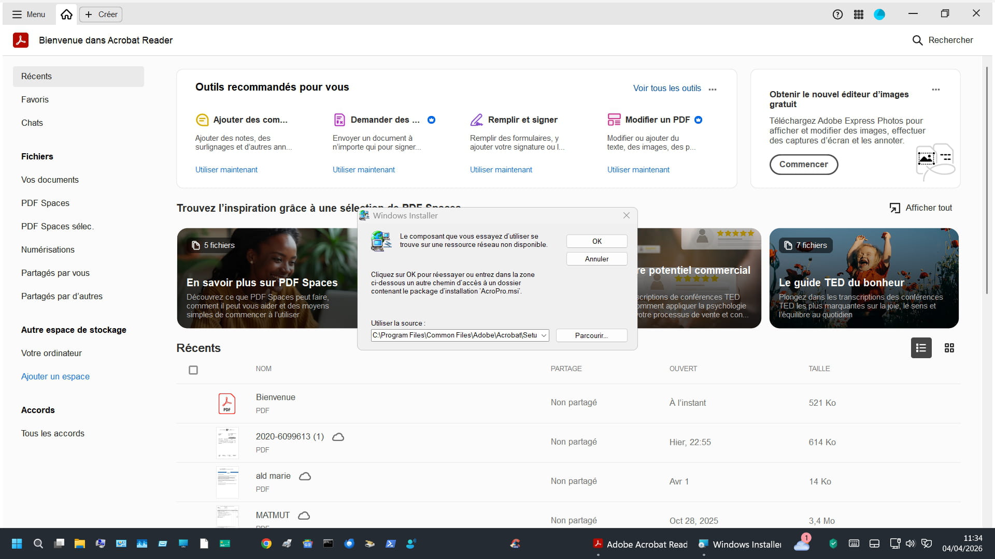Select Favoris in the sidebar
The image size is (995, 559).
(x=35, y=99)
